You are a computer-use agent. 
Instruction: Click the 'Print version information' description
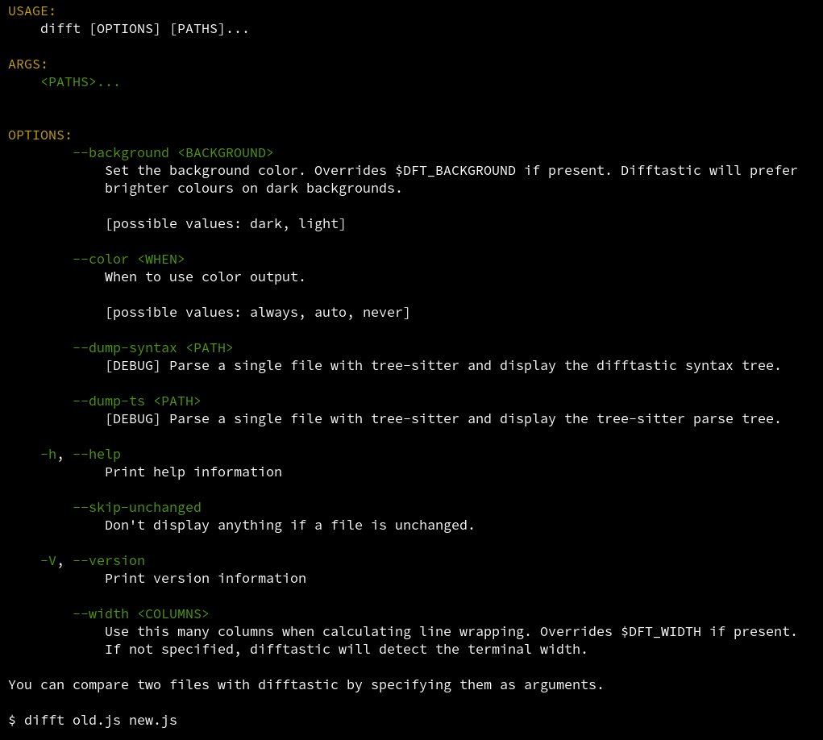pos(205,578)
